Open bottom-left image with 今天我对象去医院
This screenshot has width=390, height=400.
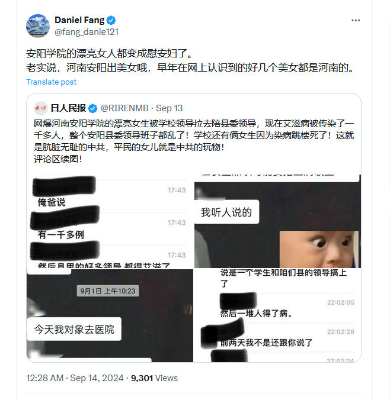tap(110, 315)
